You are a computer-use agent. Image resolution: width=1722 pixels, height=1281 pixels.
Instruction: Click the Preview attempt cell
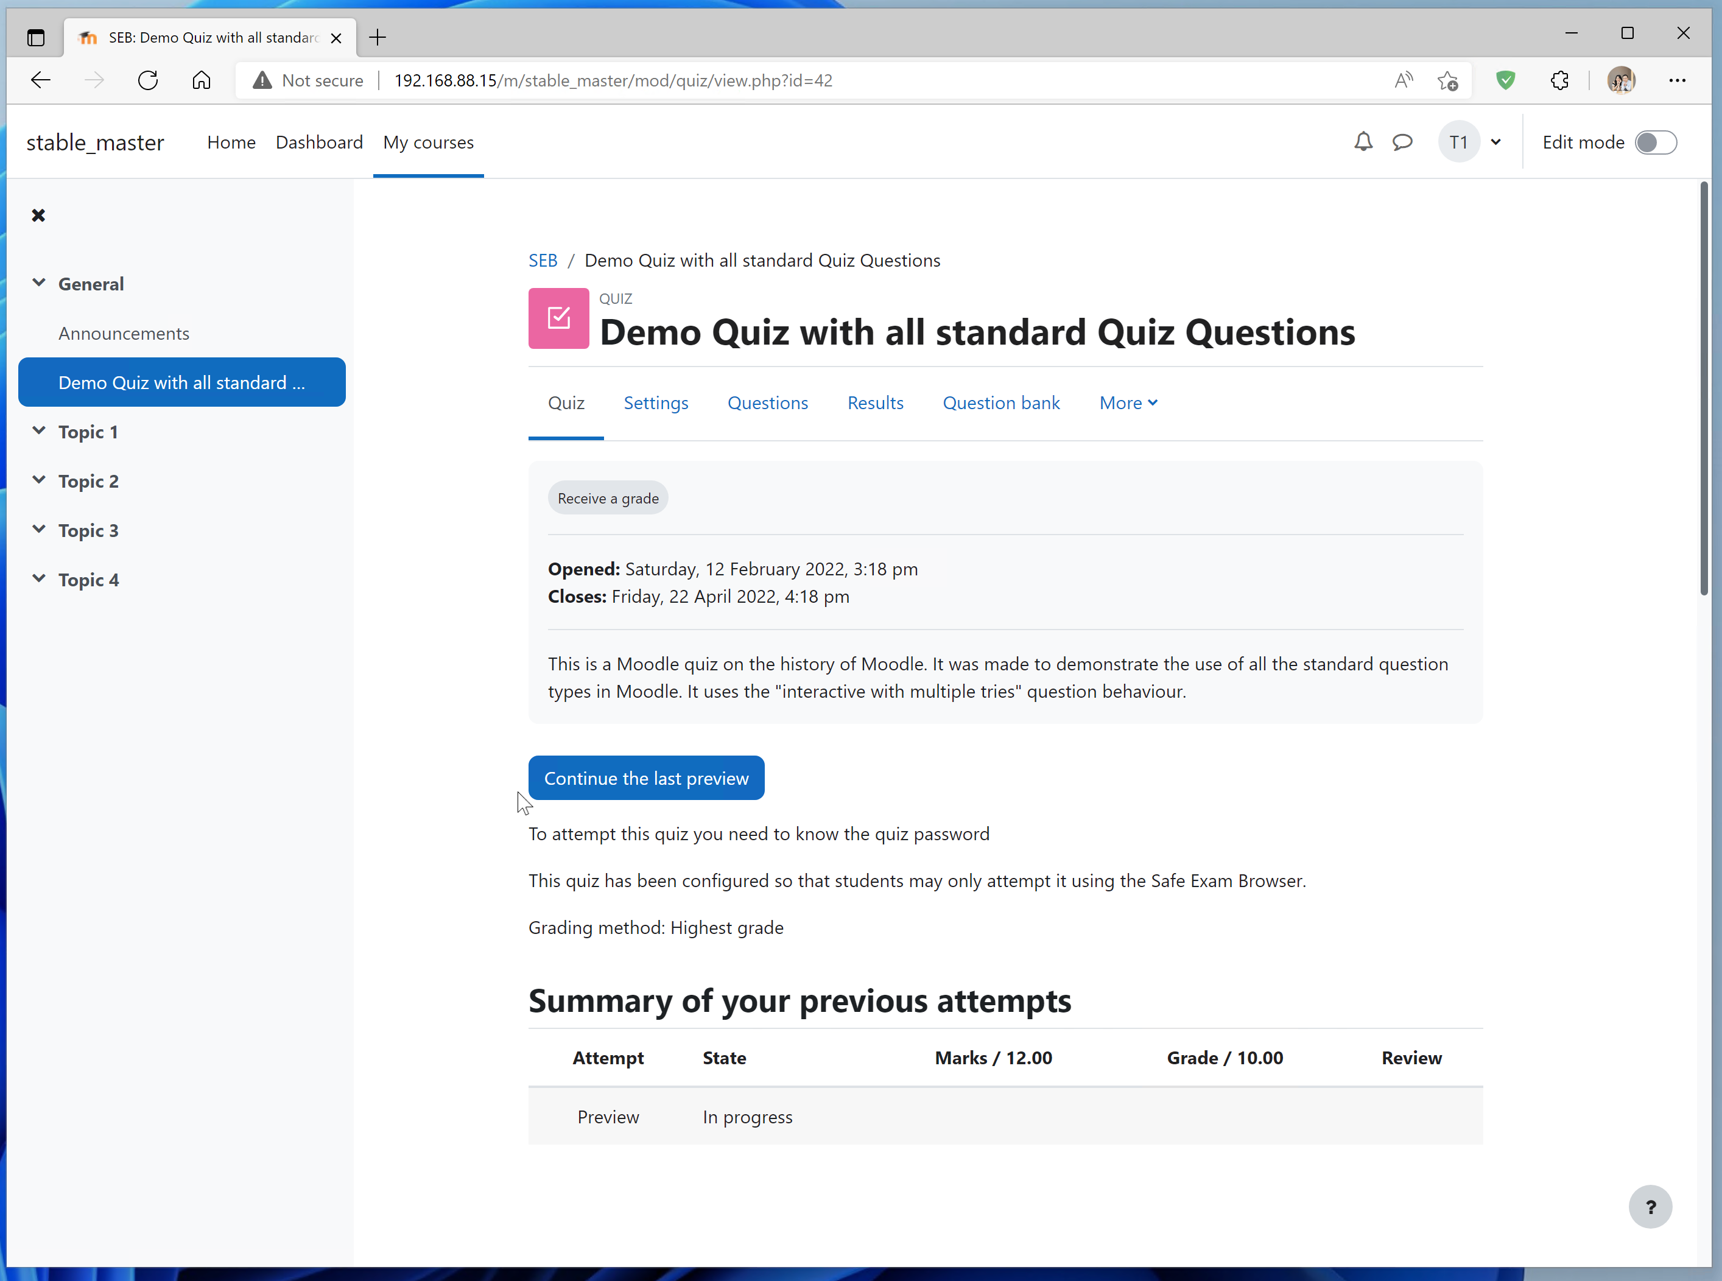[608, 1117]
